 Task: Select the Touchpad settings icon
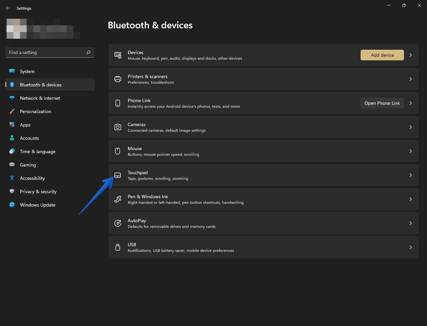pos(117,175)
